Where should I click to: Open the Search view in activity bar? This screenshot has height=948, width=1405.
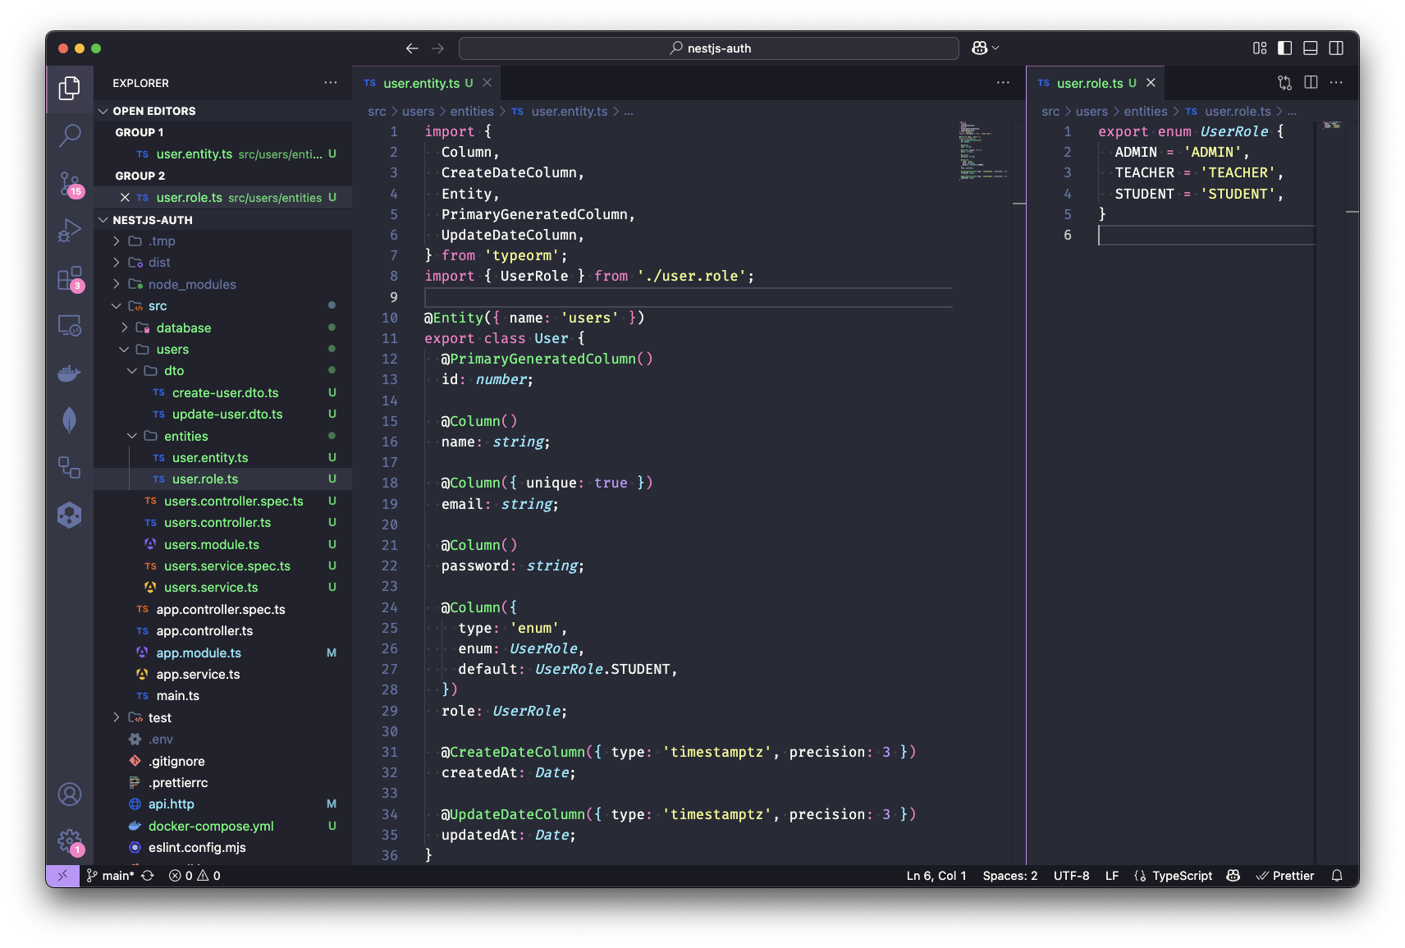point(70,135)
